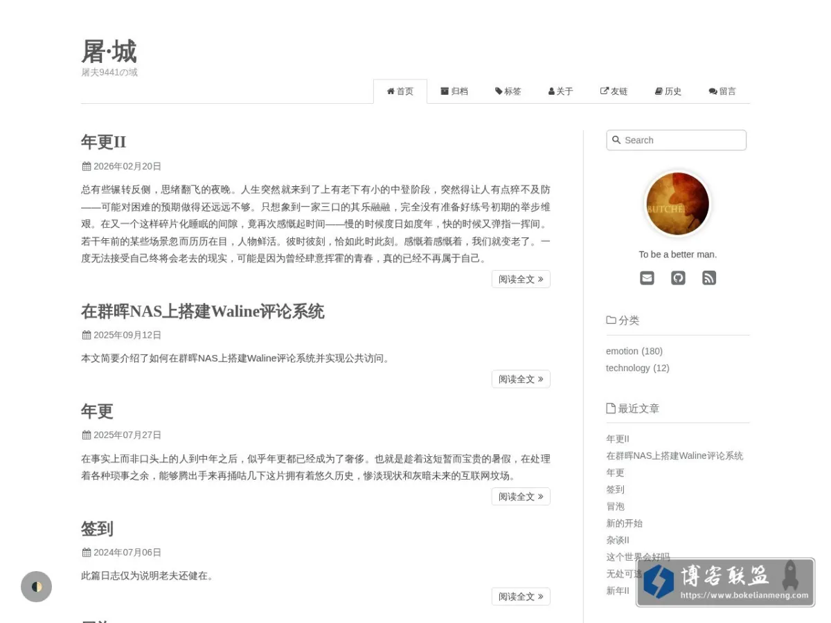This screenshot has height=623, width=831.
Task: Click the date 2024年07月06日
Action: [x=127, y=552]
